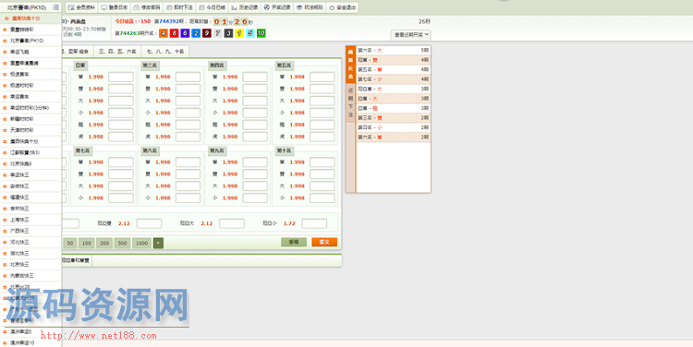This screenshot has height=347, width=693.
Task: Click the 第三名 - 双 2期 streak row
Action: tap(393, 118)
